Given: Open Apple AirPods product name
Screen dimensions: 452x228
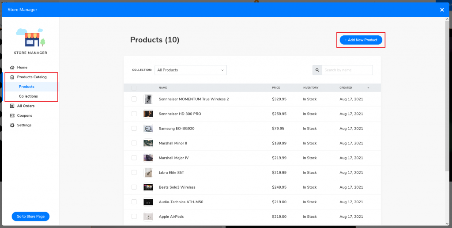Looking at the screenshot, I should pos(171,217).
